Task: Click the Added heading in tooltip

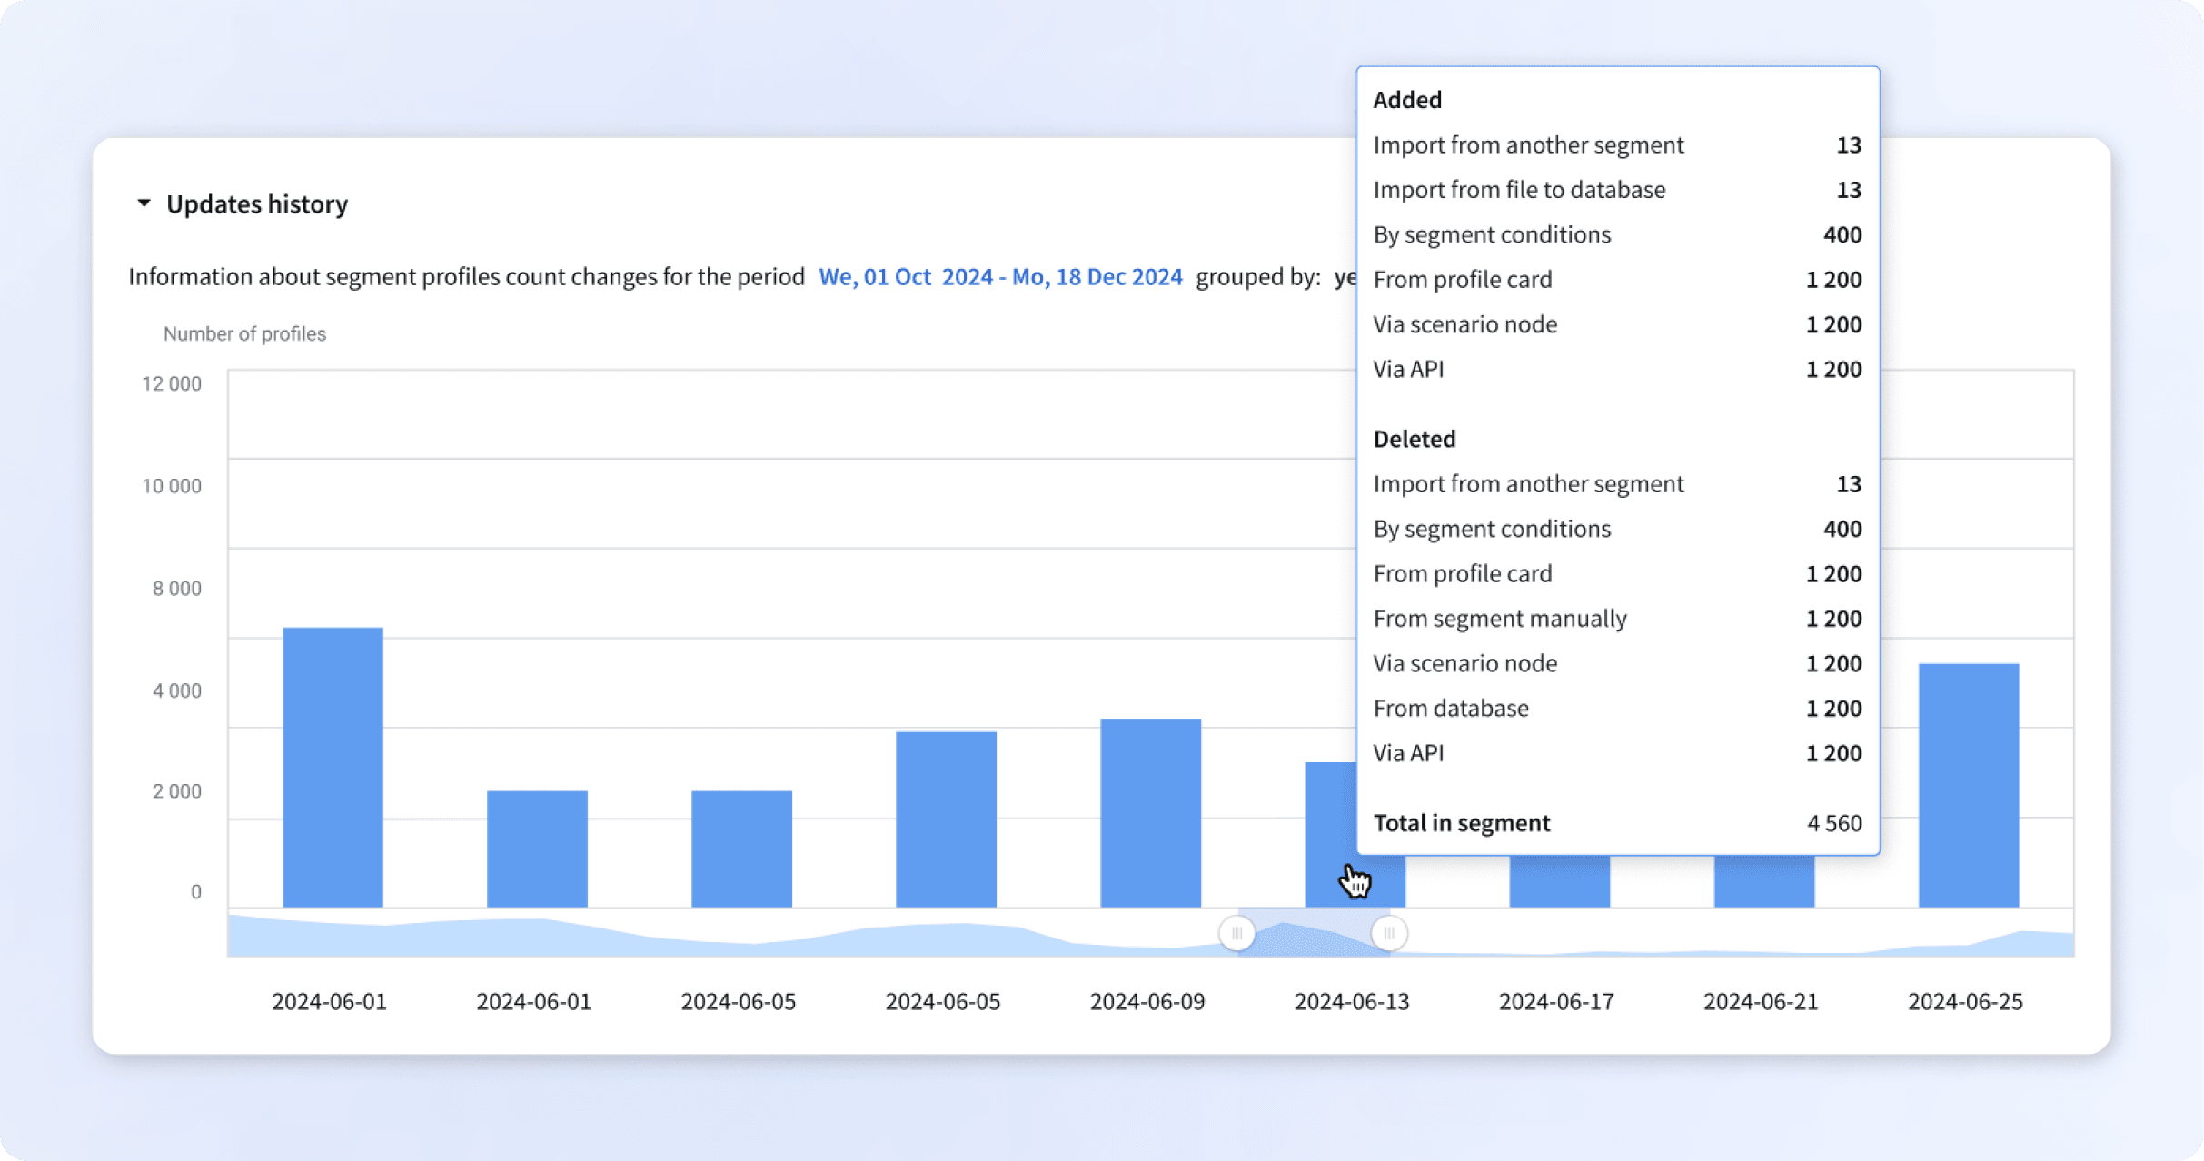Action: click(x=1407, y=100)
